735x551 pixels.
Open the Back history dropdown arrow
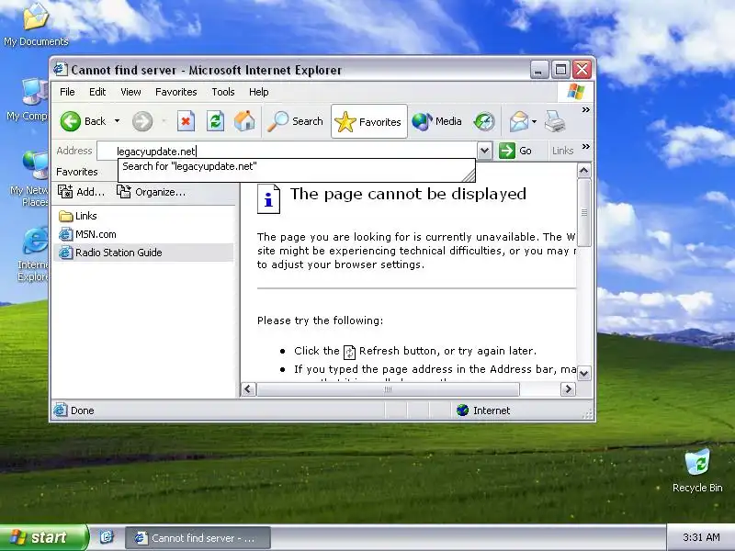(x=118, y=121)
